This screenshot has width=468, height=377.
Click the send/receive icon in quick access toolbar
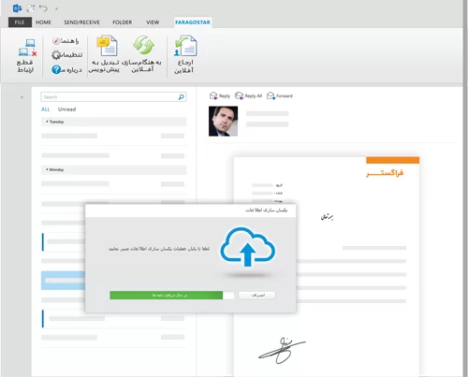click(30, 8)
